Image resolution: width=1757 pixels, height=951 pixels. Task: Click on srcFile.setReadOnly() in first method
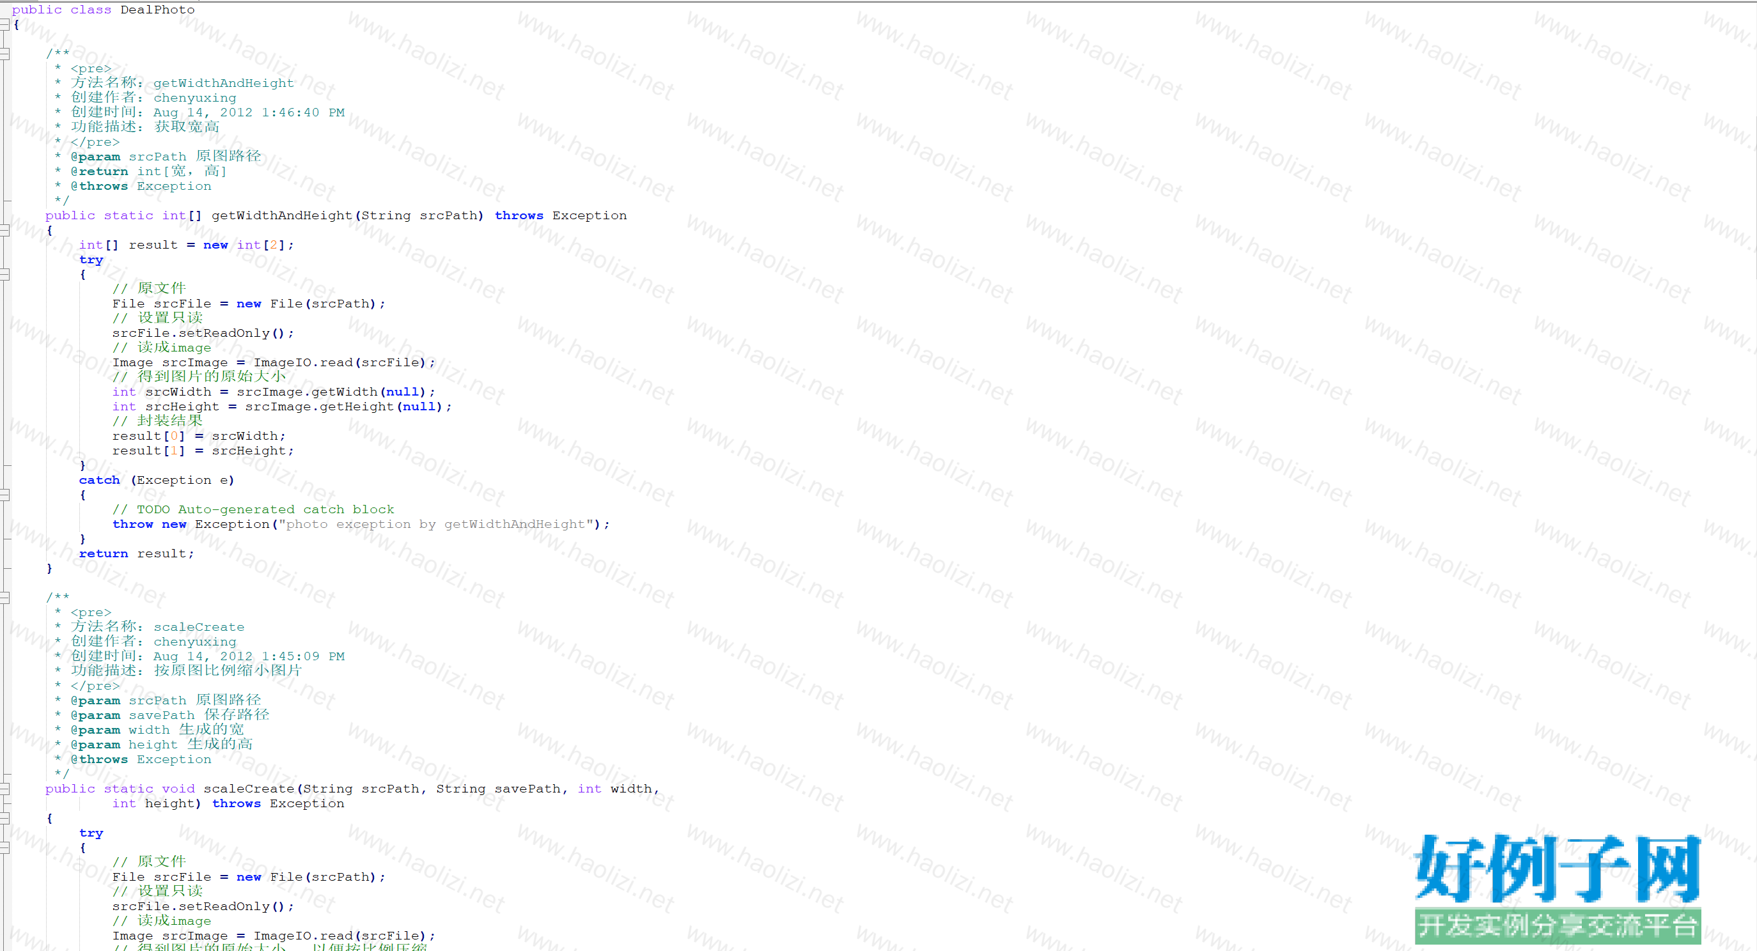click(x=202, y=334)
